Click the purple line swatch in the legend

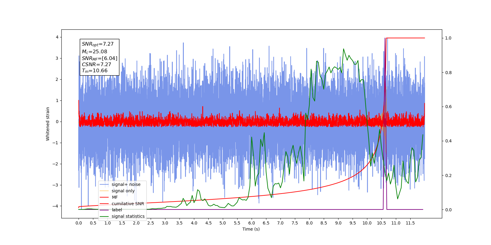[104, 210]
